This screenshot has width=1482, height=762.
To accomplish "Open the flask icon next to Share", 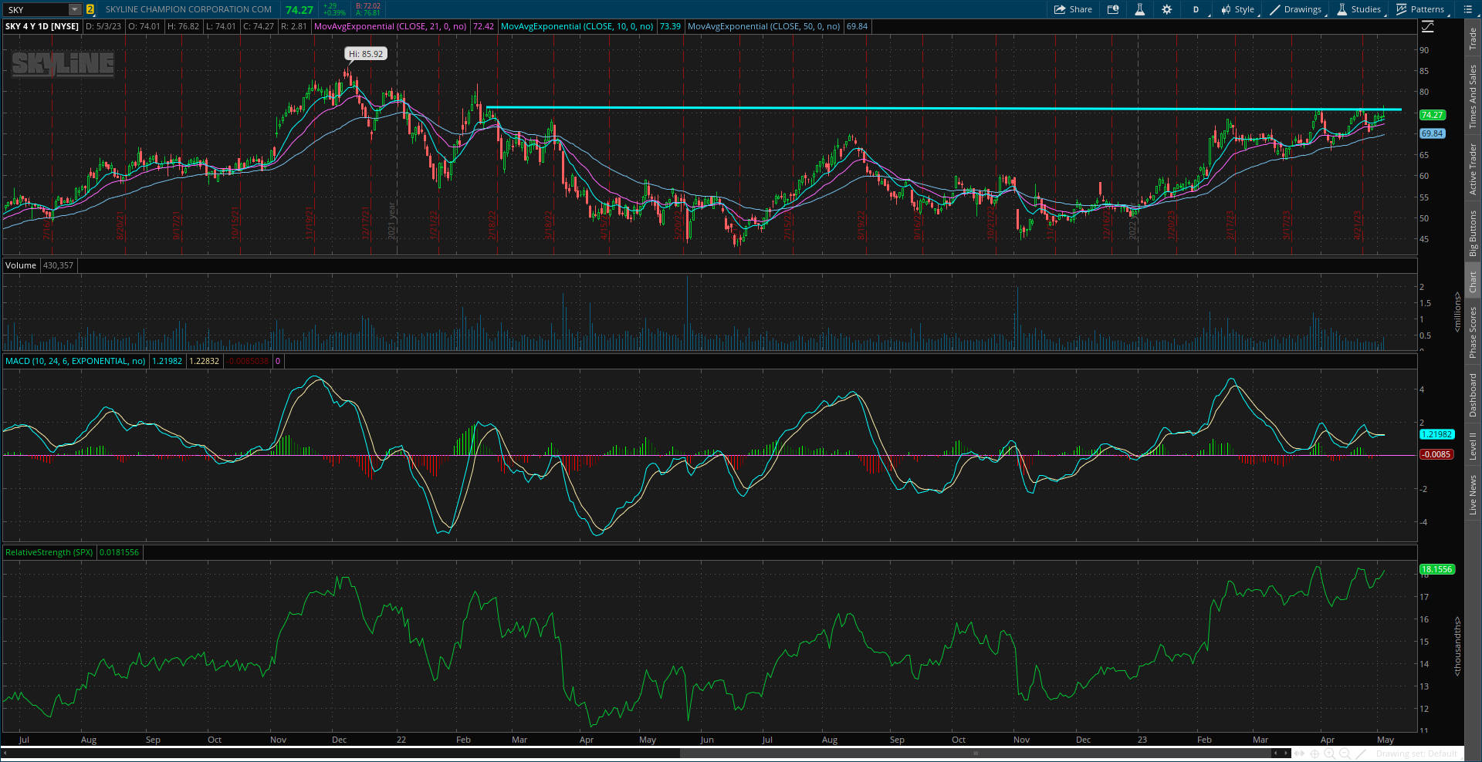I will pyautogui.click(x=1139, y=9).
